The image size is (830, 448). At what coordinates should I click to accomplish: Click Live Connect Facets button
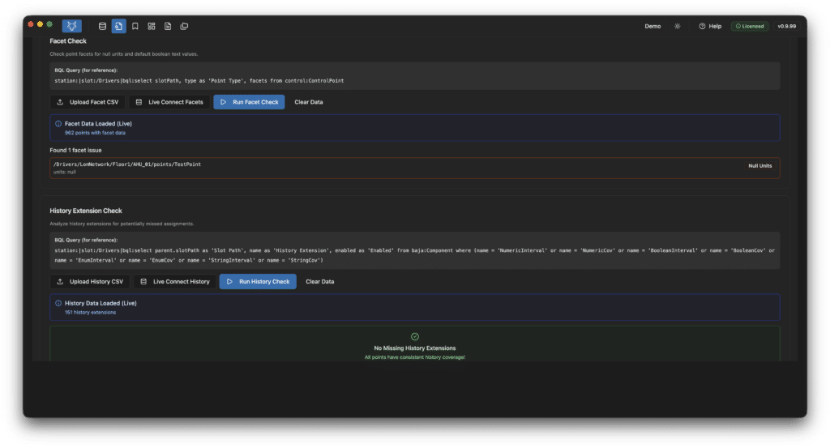click(169, 102)
